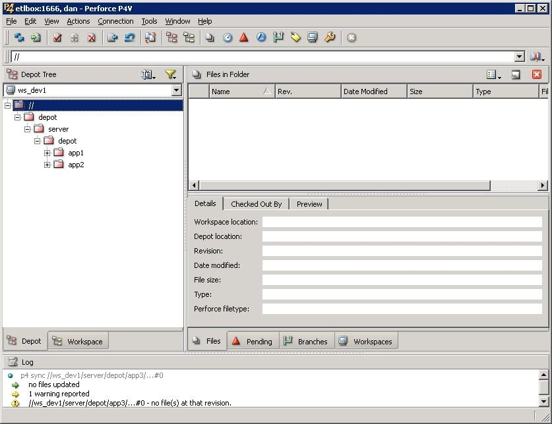Viewport: 552px width, 424px height.
Task: Open the bookmarks icon beside address bar
Action: (537, 57)
